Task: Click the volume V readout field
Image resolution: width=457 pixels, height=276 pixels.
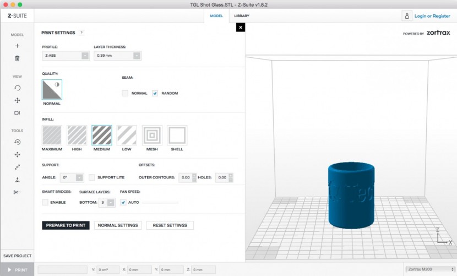Action: coord(108,270)
